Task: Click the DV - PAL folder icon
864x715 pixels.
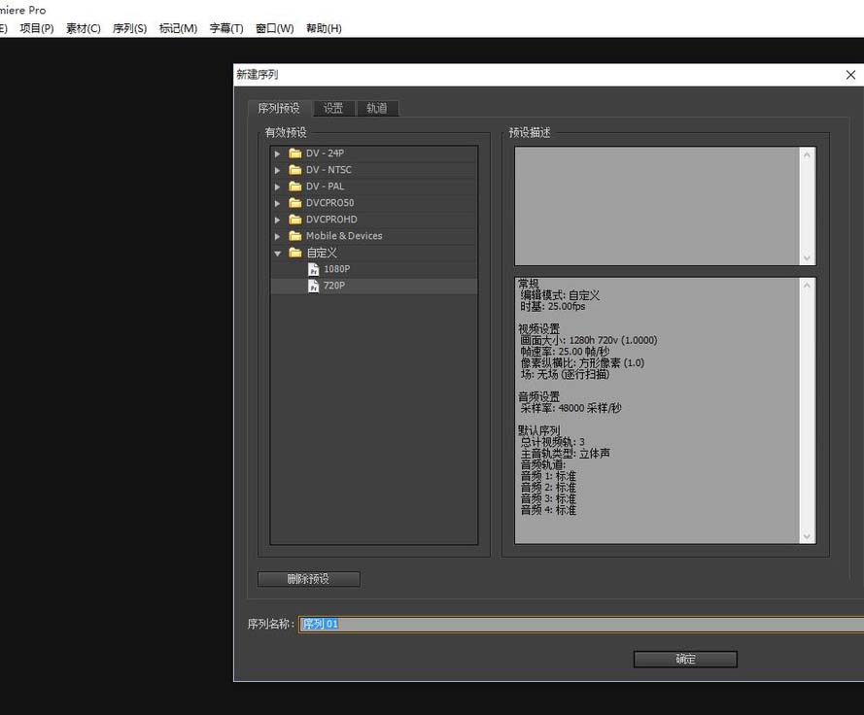Action: (296, 186)
